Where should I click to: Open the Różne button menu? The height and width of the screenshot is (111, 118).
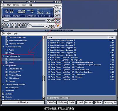pyautogui.click(x=98, y=102)
